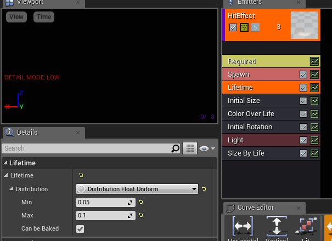Open curve editor graph for Required module
The height and width of the screenshot is (241, 332).
[x=314, y=61]
